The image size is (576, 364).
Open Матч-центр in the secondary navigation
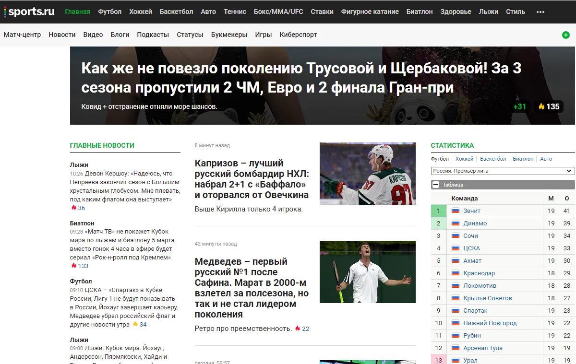(x=22, y=35)
